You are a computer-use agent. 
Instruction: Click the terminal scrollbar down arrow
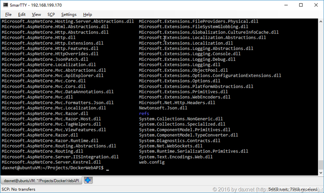321,173
